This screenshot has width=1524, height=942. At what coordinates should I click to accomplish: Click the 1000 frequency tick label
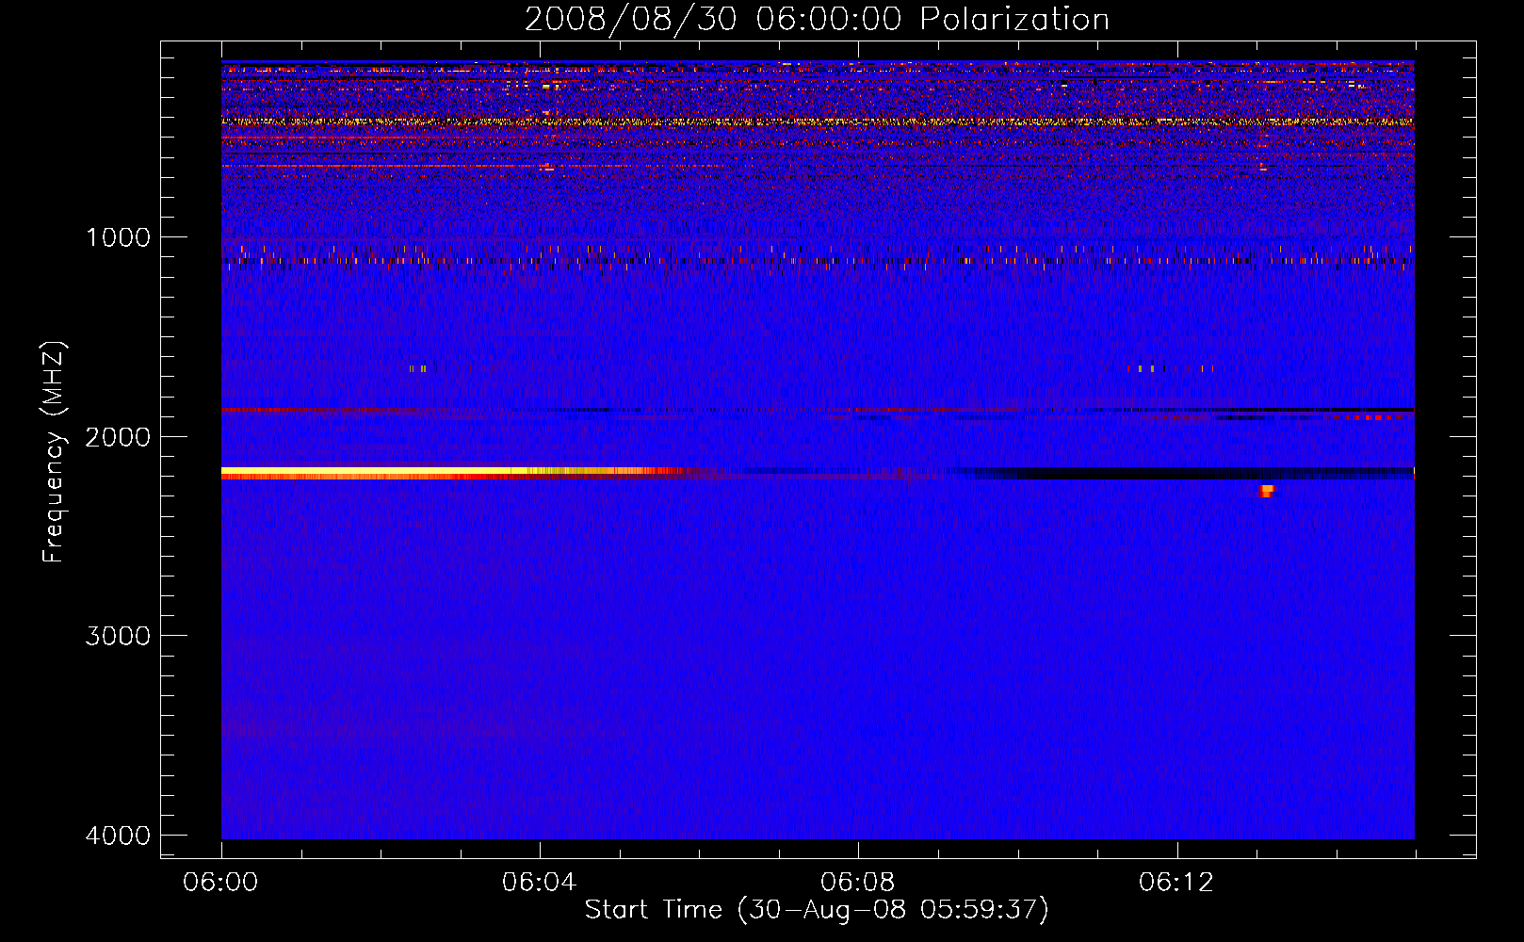(118, 236)
